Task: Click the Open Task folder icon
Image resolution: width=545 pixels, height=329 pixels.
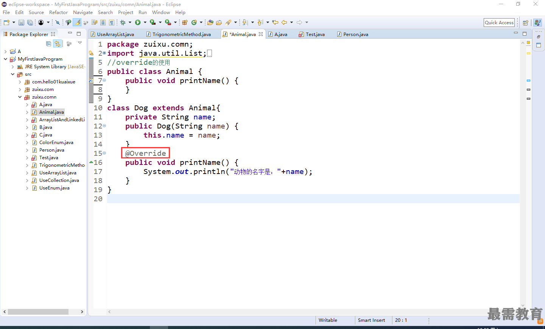Action: 219,23
